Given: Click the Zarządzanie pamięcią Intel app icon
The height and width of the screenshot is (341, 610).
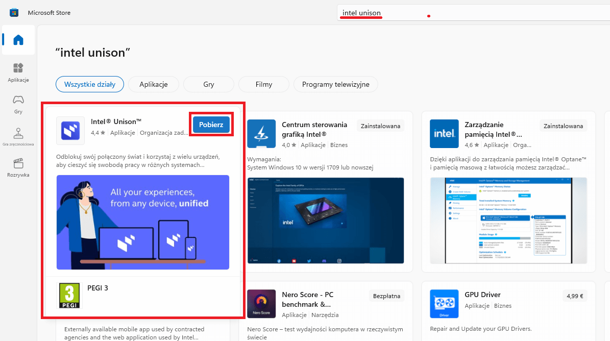Looking at the screenshot, I should tap(444, 134).
